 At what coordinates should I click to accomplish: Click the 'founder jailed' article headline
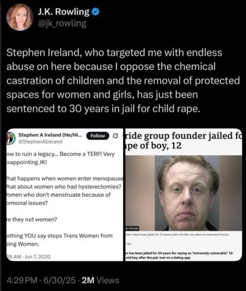pyautogui.click(x=184, y=141)
